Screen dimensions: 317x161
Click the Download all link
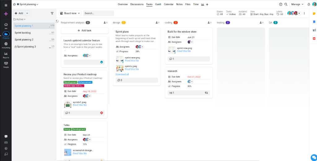tap(122, 74)
